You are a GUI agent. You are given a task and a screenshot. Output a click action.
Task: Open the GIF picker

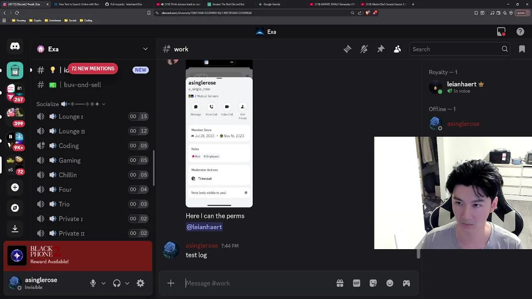(x=357, y=283)
